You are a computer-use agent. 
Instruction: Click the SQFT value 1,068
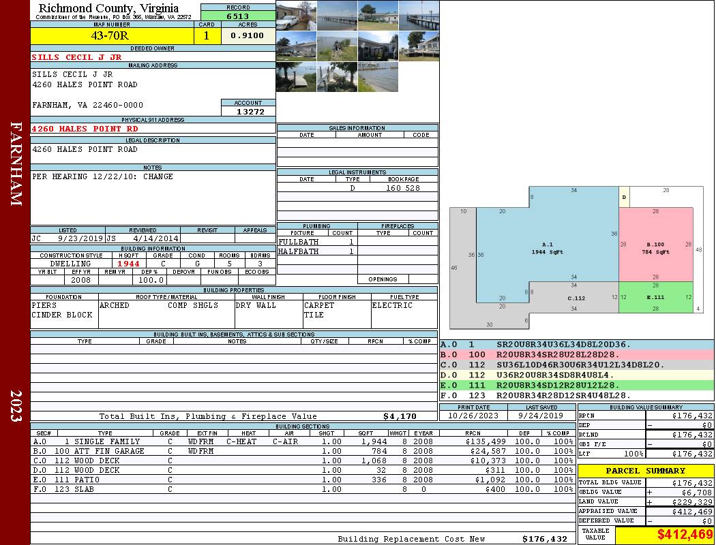374,461
